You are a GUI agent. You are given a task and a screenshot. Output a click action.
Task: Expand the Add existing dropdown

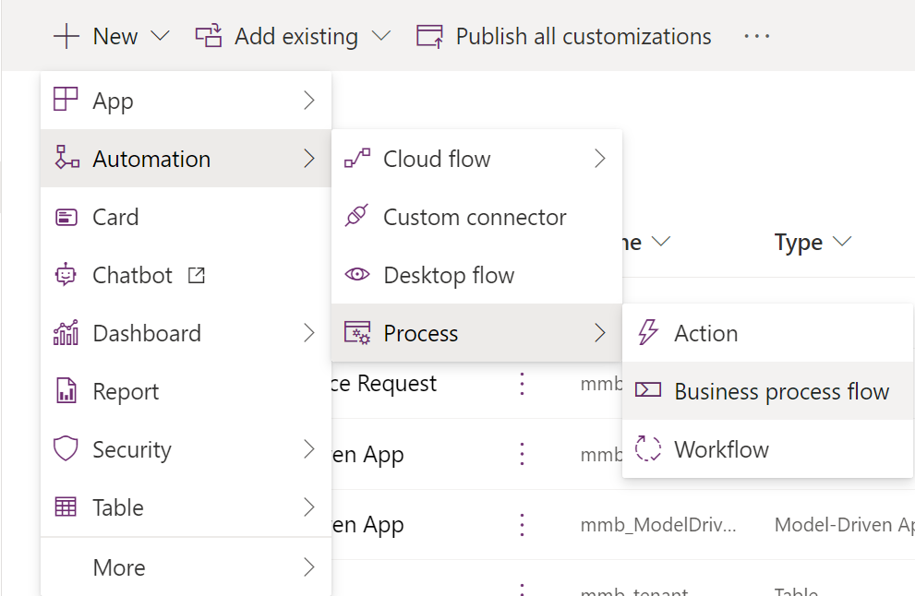(x=381, y=36)
